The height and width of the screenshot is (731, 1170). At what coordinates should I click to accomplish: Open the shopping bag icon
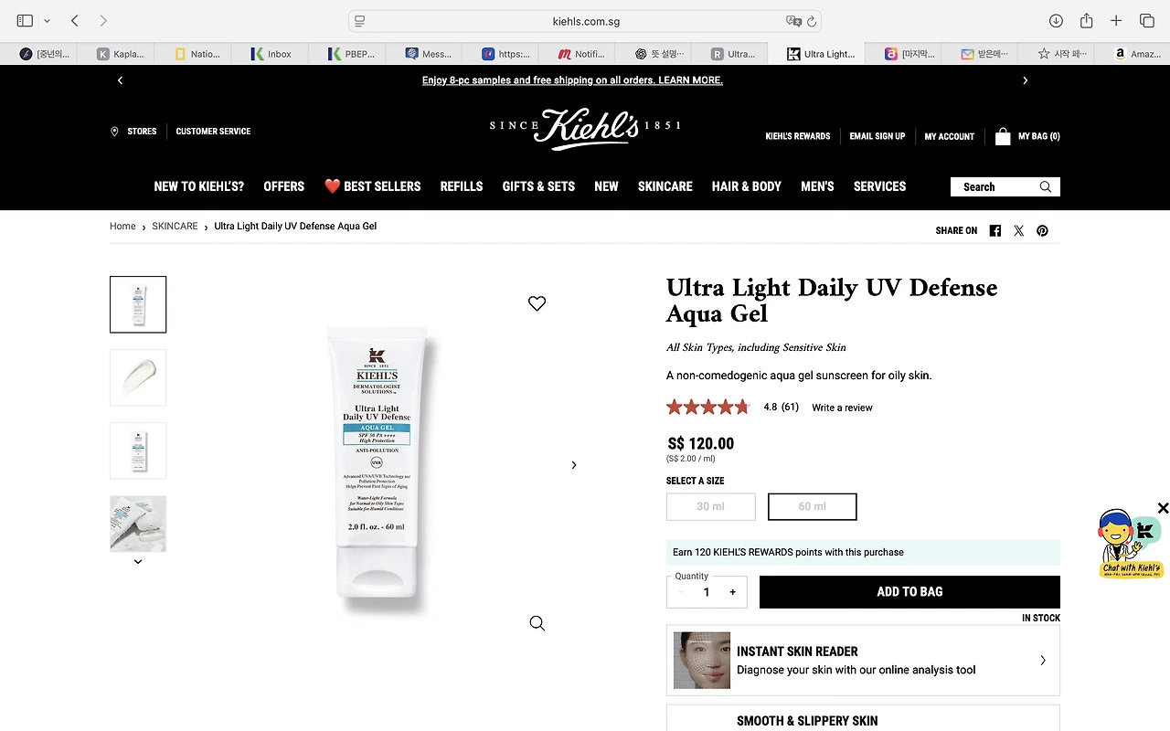1003,136
